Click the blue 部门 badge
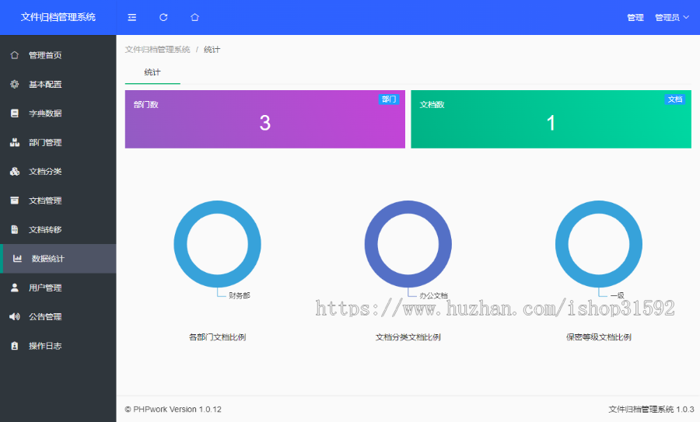The width and height of the screenshot is (700, 422). pyautogui.click(x=389, y=99)
